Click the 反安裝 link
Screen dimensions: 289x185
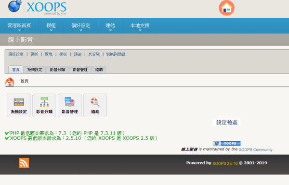(x=94, y=54)
